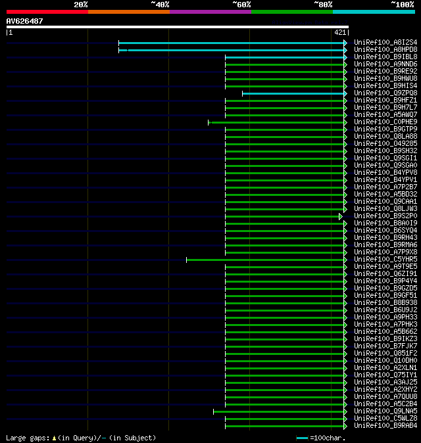Select the UniRef100_B9HWU8 label
The height and width of the screenshot is (443, 421).
(x=385, y=78)
